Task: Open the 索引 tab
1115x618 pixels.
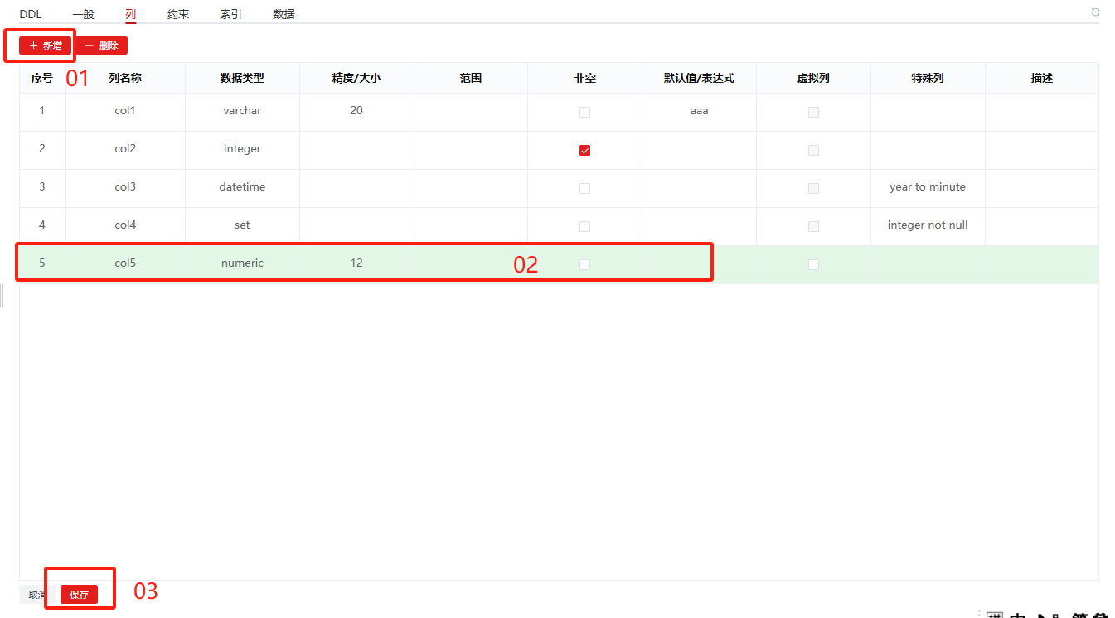Action: [231, 14]
